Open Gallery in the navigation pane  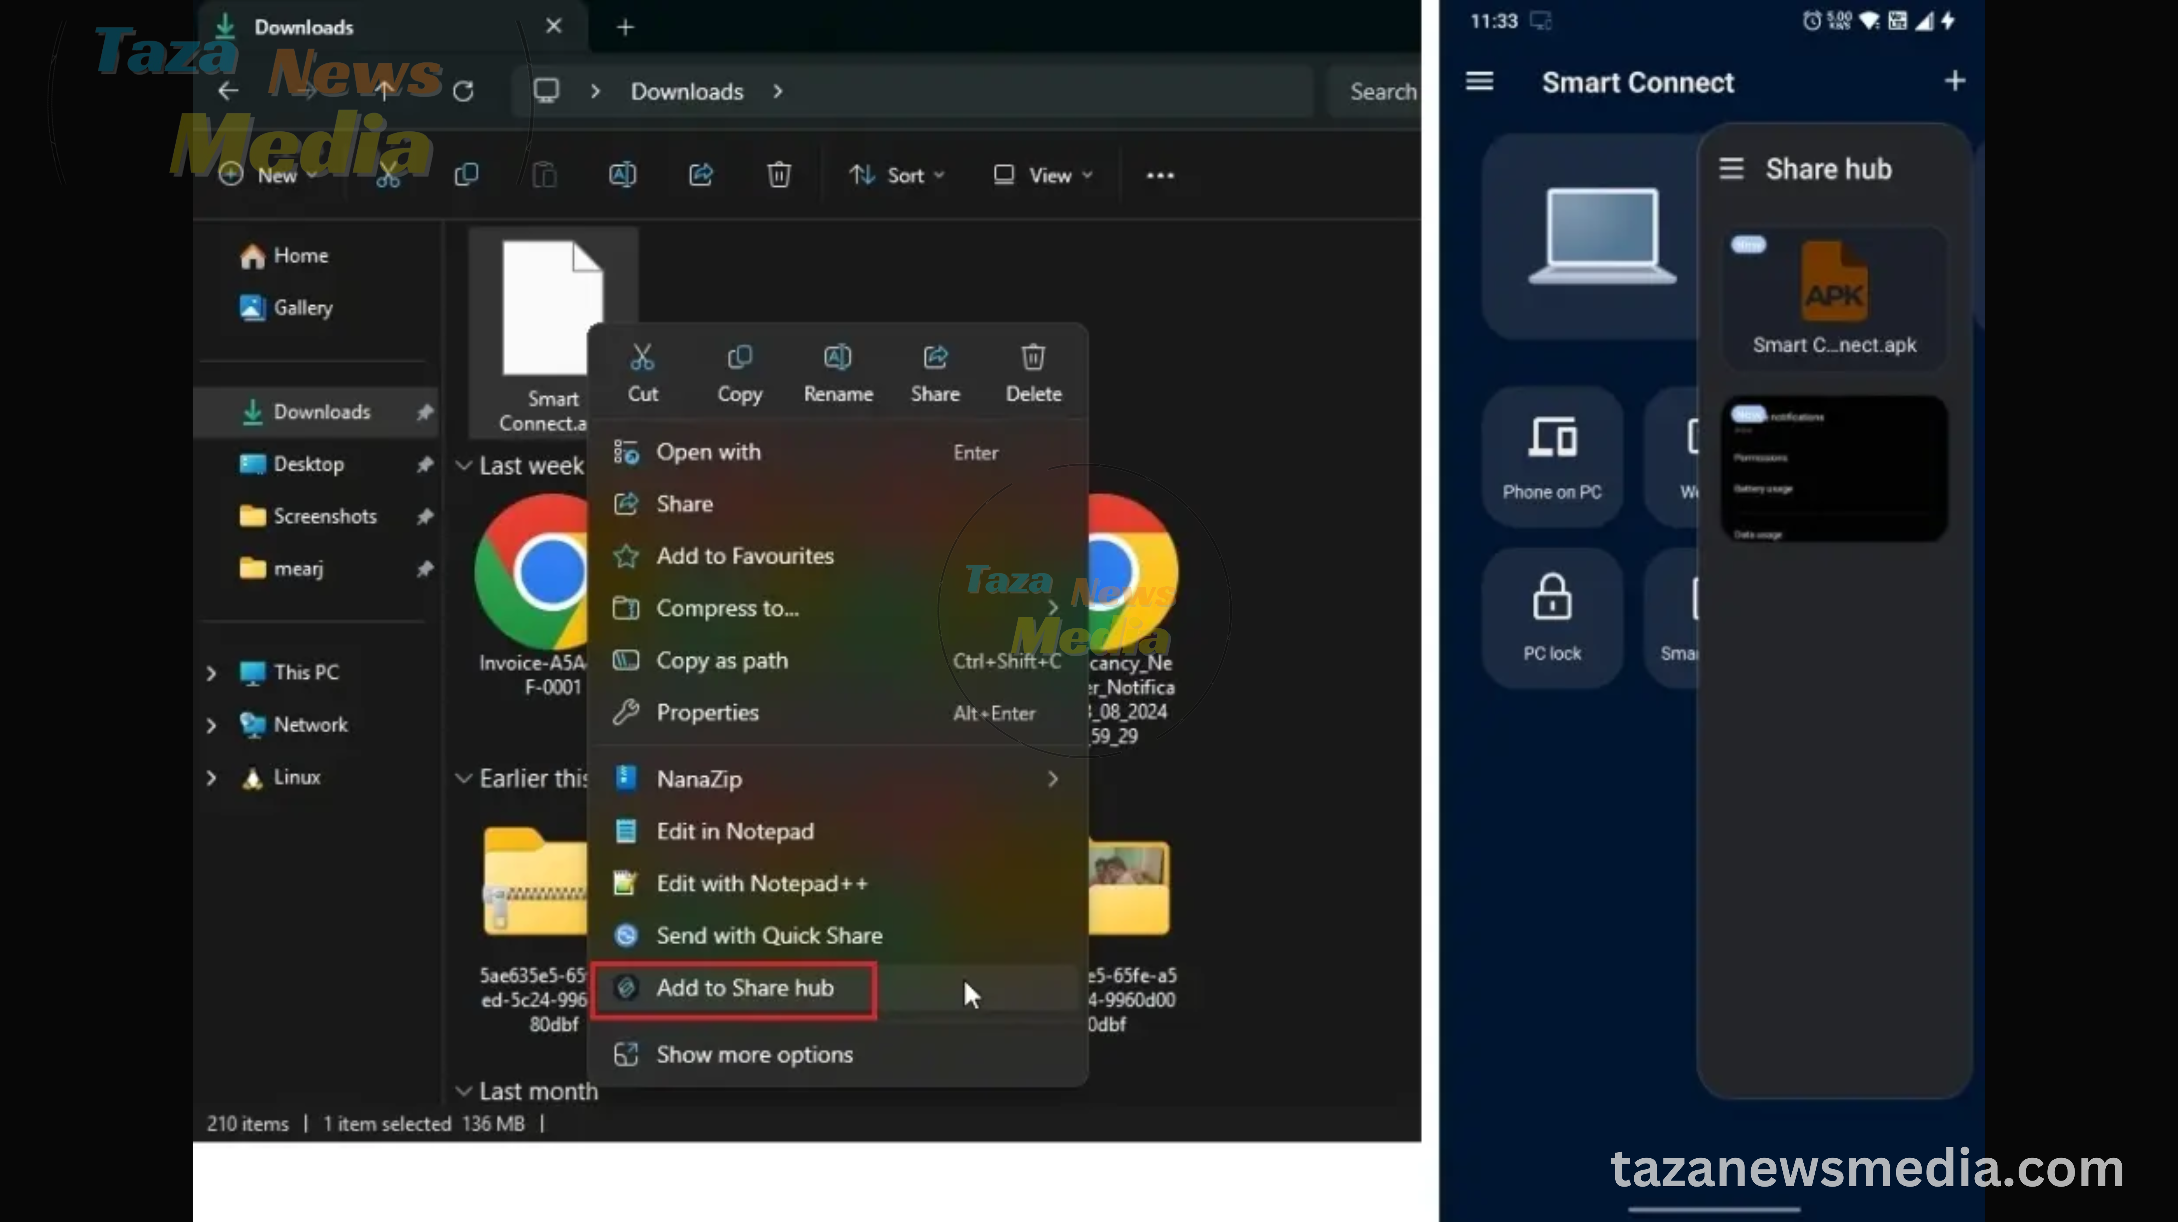click(x=287, y=308)
